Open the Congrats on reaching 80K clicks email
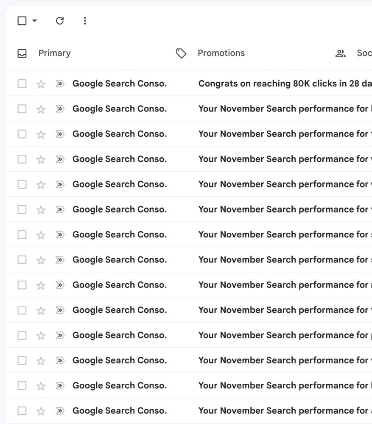The image size is (372, 424). (x=285, y=84)
